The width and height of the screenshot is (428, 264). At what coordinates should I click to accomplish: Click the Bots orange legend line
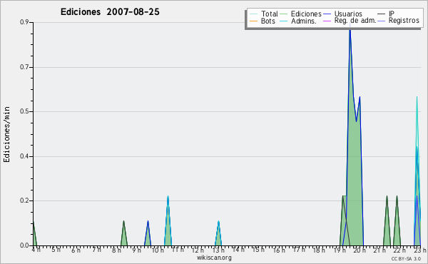click(x=253, y=21)
